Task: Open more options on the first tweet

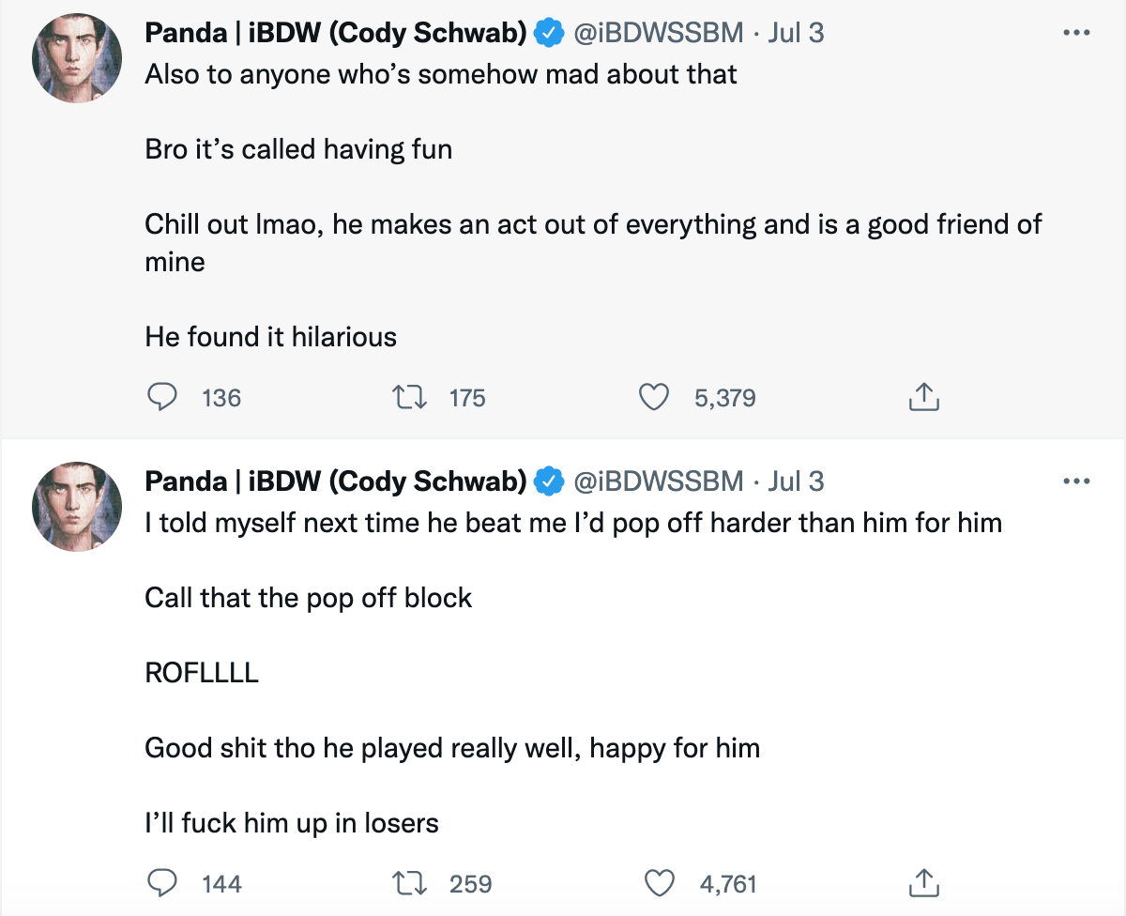Action: [1076, 33]
